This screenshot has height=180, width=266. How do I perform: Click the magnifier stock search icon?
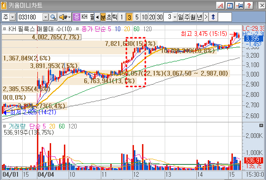[53, 17]
